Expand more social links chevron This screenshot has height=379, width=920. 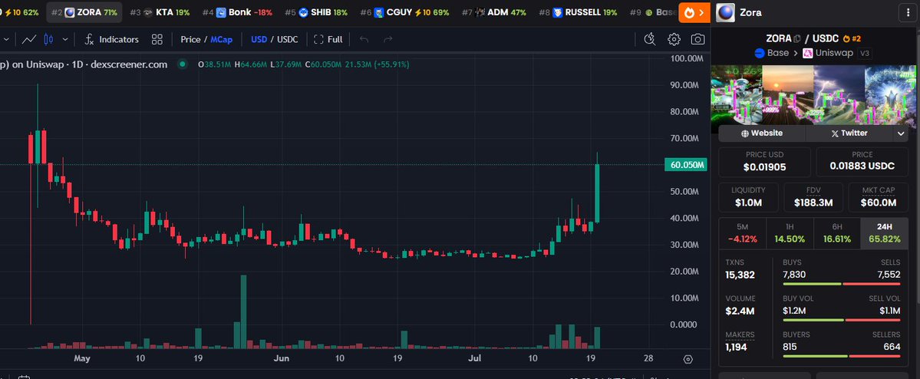point(901,133)
